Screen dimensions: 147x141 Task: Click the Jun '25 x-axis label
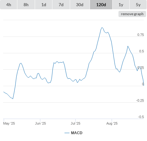40,123
